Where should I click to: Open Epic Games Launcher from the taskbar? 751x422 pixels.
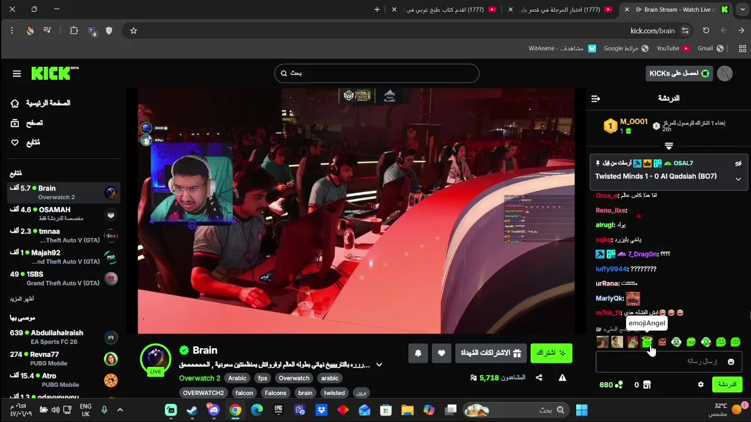[278, 410]
